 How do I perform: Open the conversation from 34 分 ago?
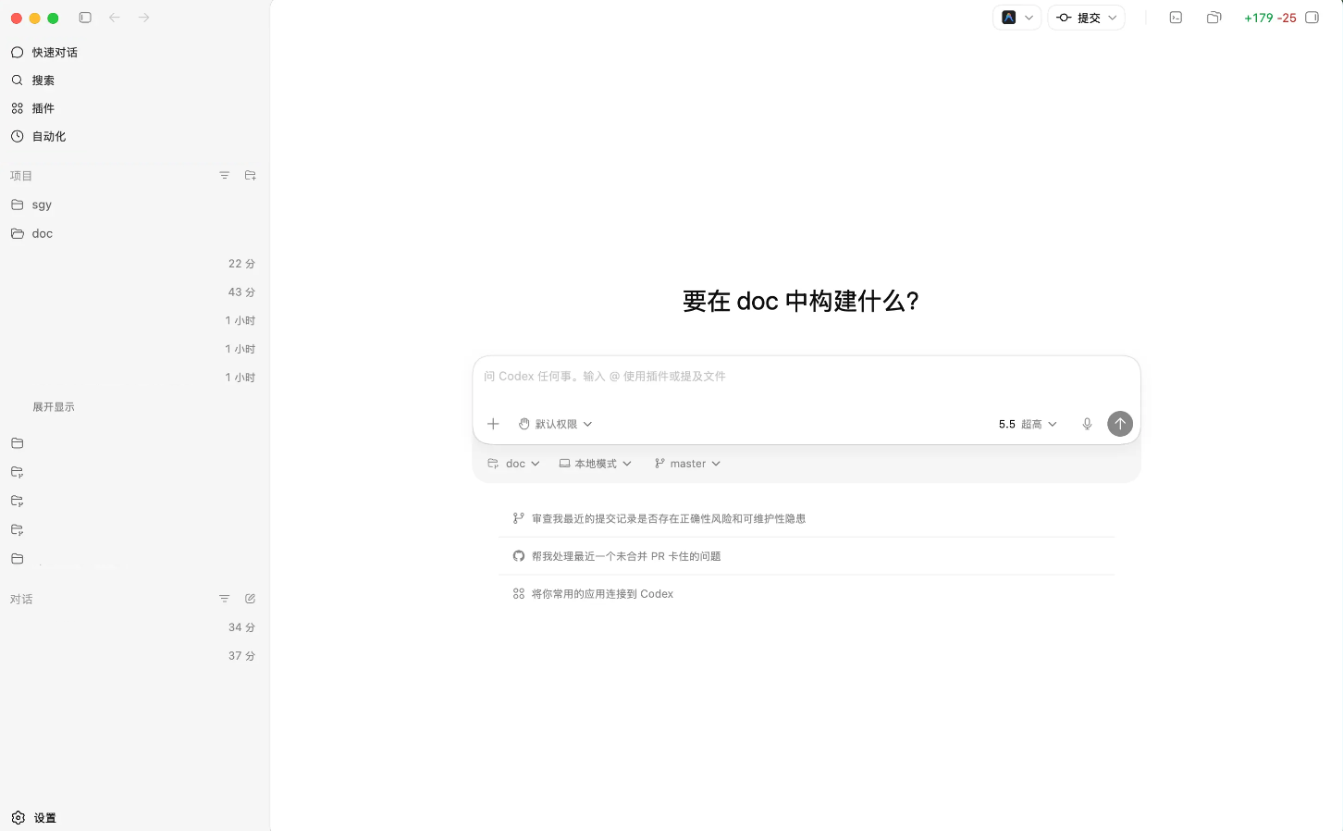point(135,627)
